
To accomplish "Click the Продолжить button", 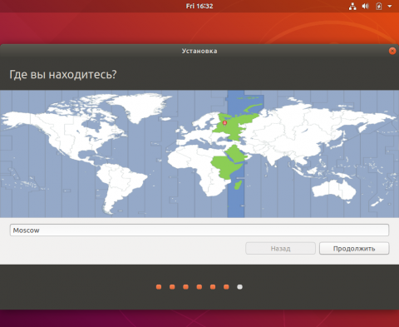I will point(354,248).
